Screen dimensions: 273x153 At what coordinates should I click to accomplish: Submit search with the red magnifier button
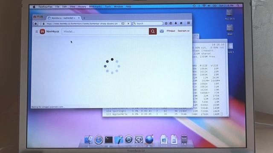[153, 31]
